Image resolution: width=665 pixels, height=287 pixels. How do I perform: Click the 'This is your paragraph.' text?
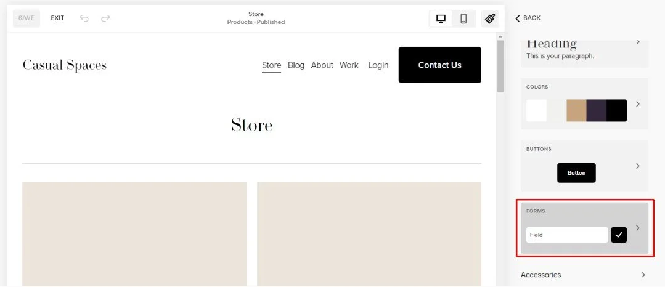coord(560,55)
